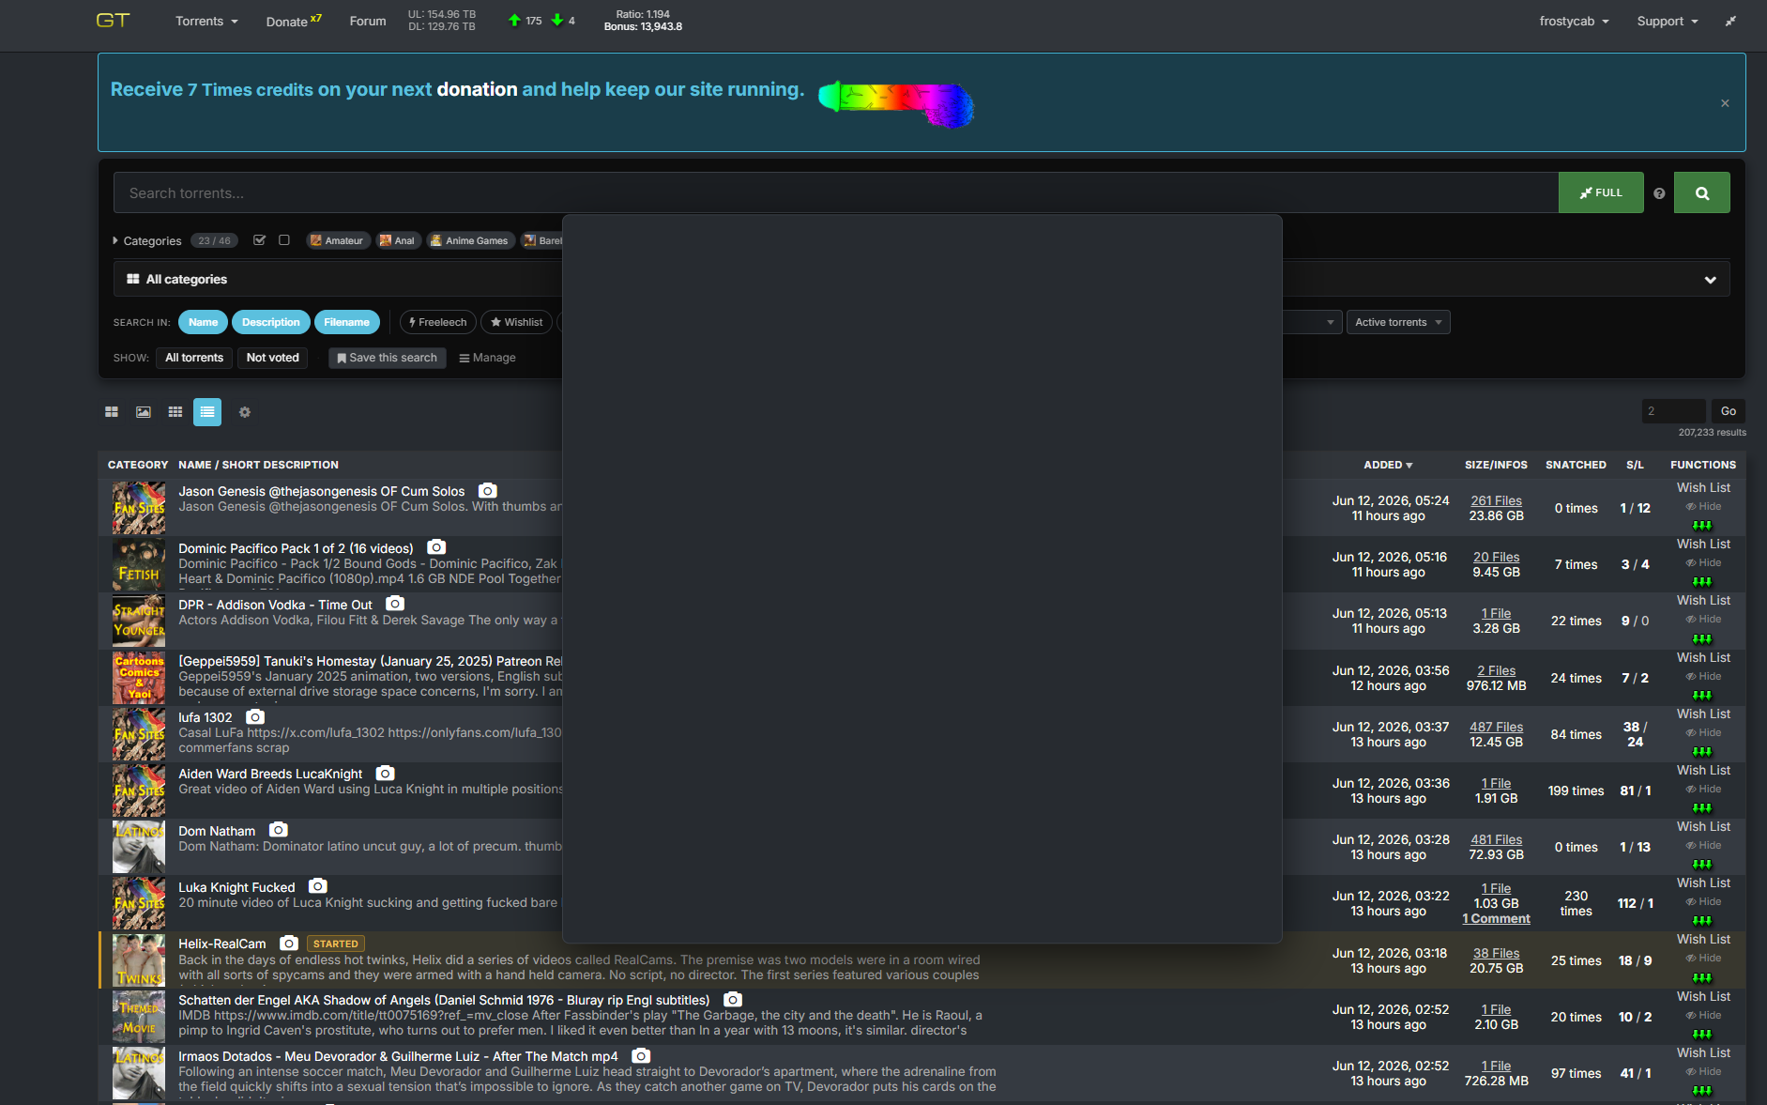Select the list view icon
Viewport: 1767px width, 1105px height.
click(207, 412)
